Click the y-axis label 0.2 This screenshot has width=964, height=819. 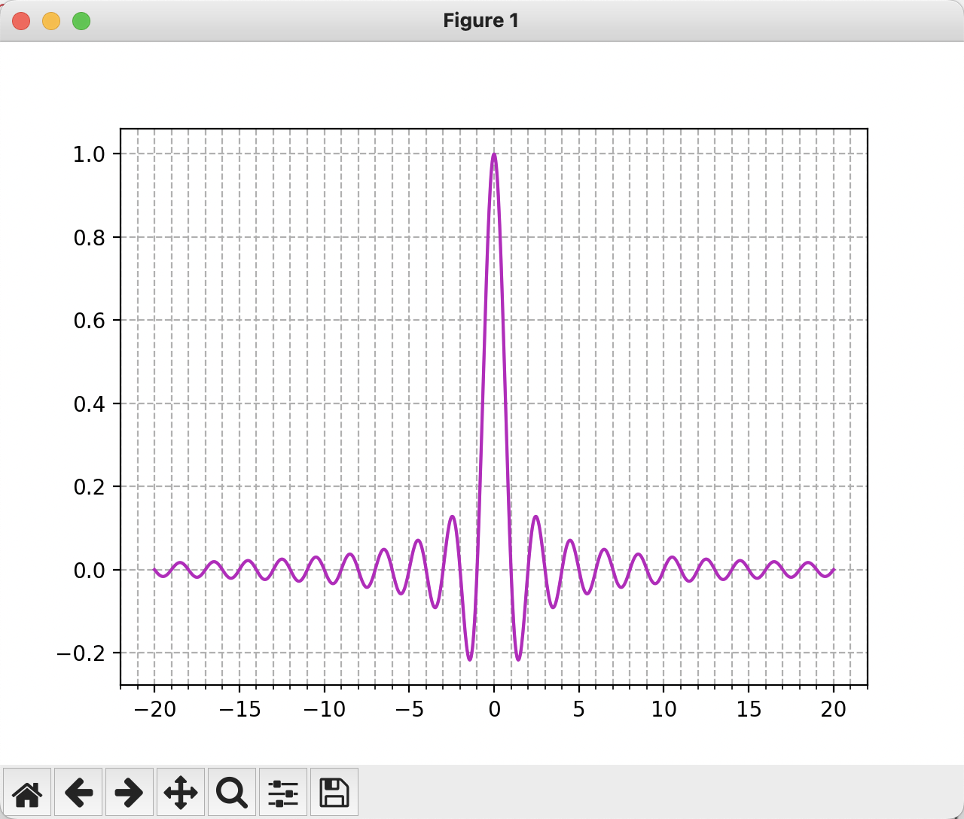(89, 487)
